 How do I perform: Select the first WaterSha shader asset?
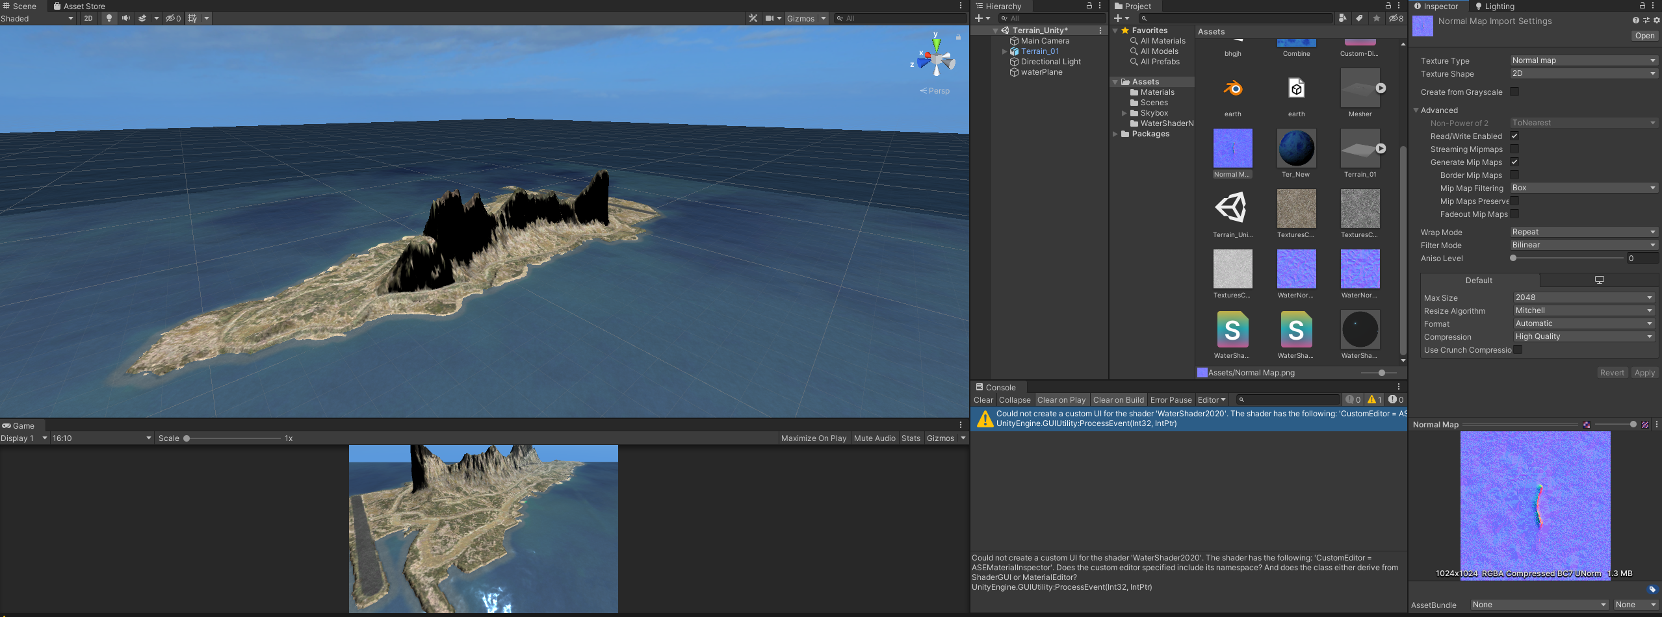point(1232,330)
